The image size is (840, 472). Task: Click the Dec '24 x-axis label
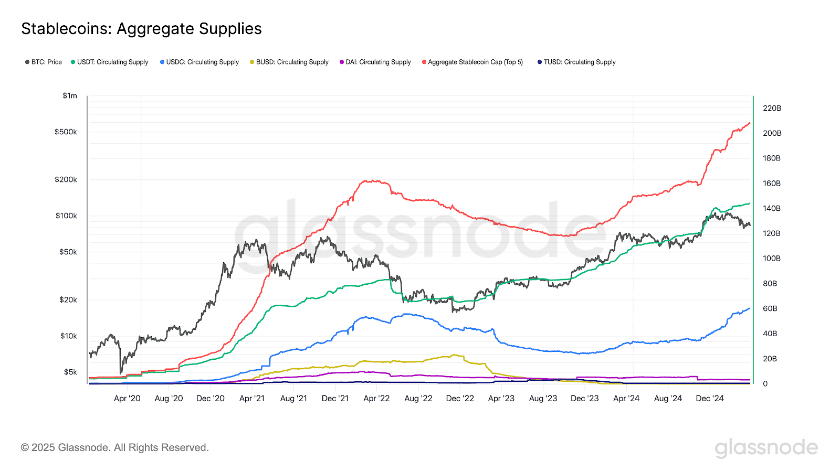tap(710, 399)
